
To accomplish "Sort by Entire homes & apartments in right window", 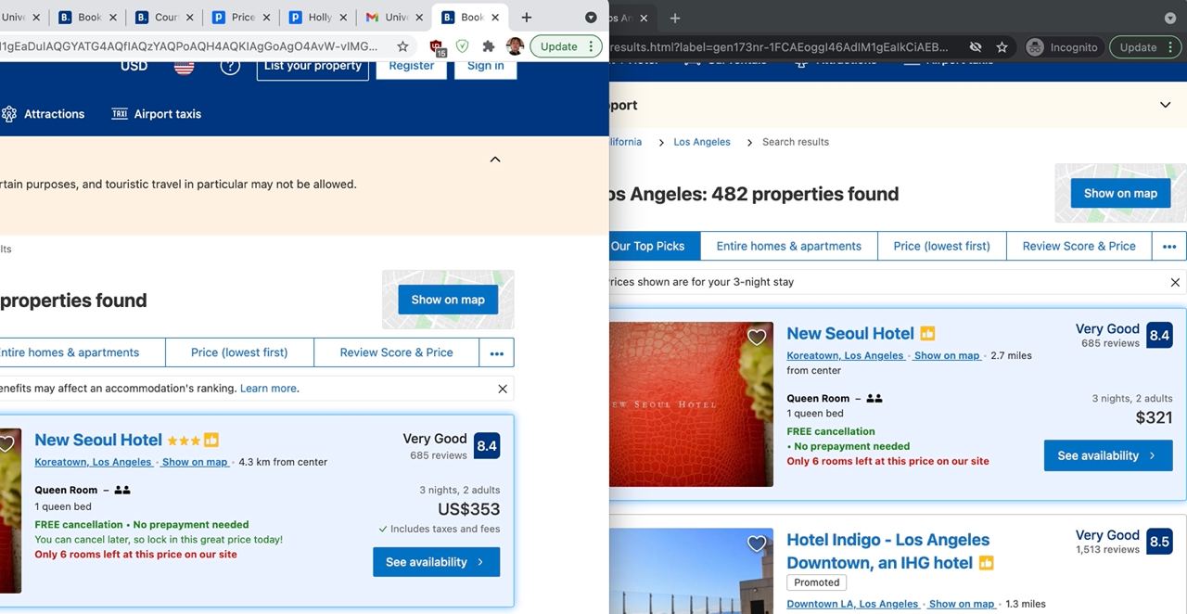I will [x=789, y=246].
